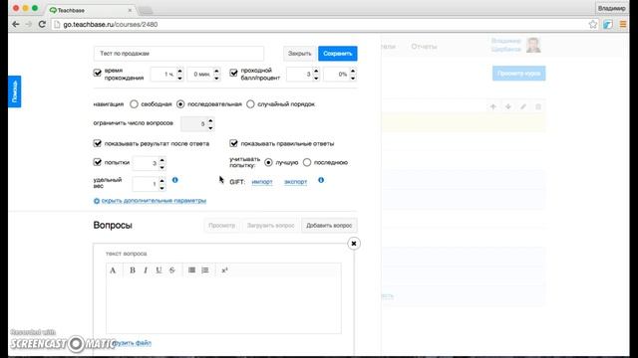Click the browser forward arrow
Image resolution: width=638 pixels, height=358 pixels.
(29, 24)
